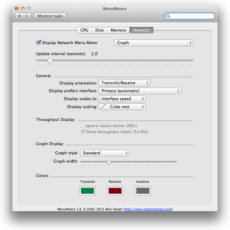230x230 pixels.
Task: Switch to the Memory tab
Action: coord(118,30)
